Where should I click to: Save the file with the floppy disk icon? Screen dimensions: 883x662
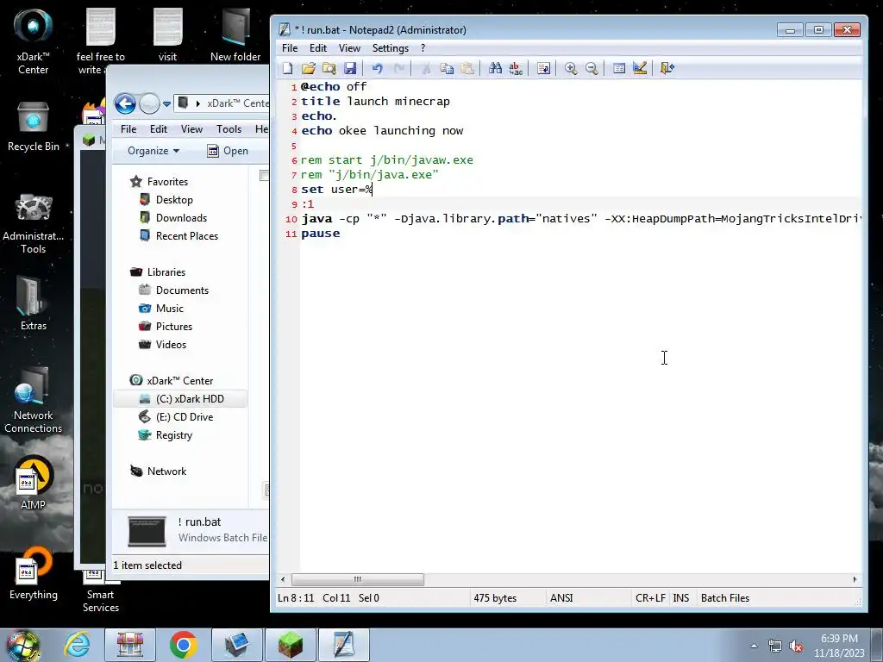click(350, 69)
